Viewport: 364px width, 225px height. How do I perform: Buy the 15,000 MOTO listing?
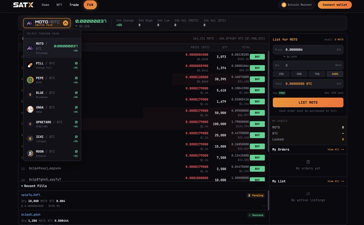pos(257,146)
